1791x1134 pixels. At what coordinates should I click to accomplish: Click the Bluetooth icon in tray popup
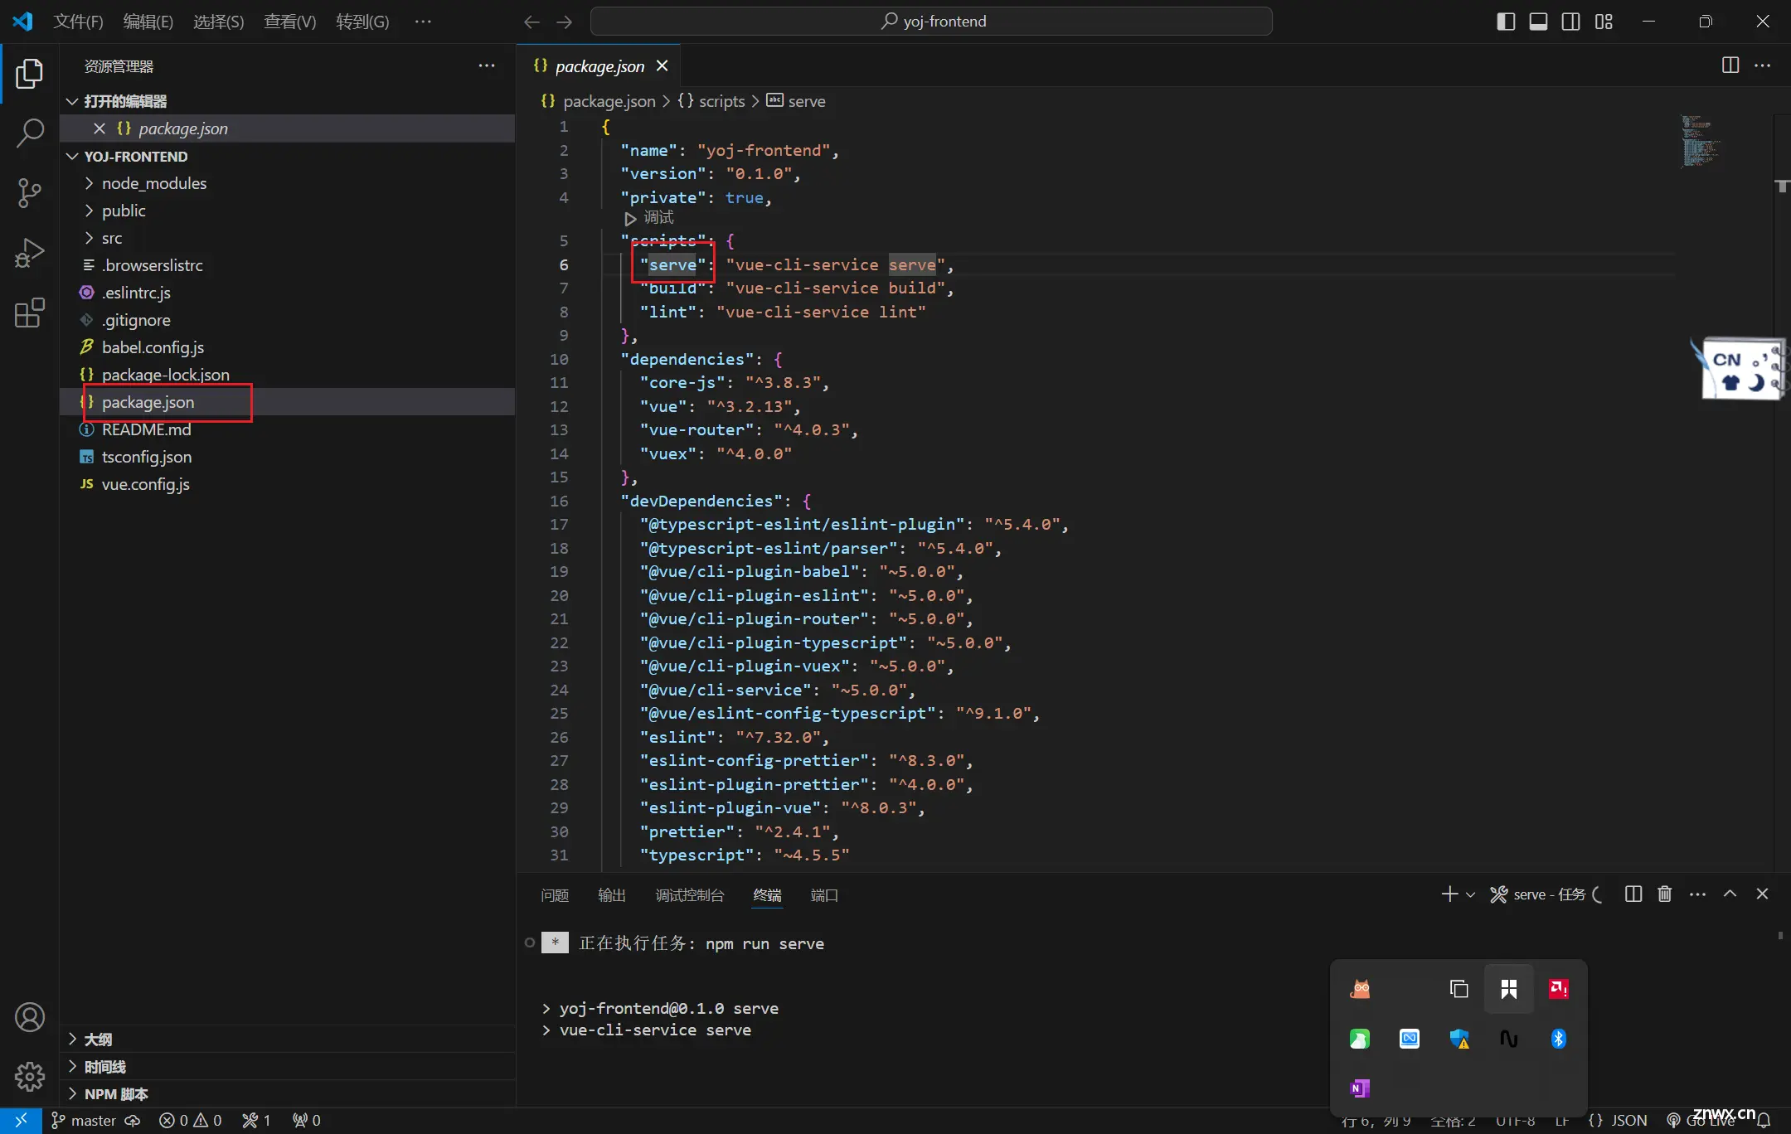1559,1039
